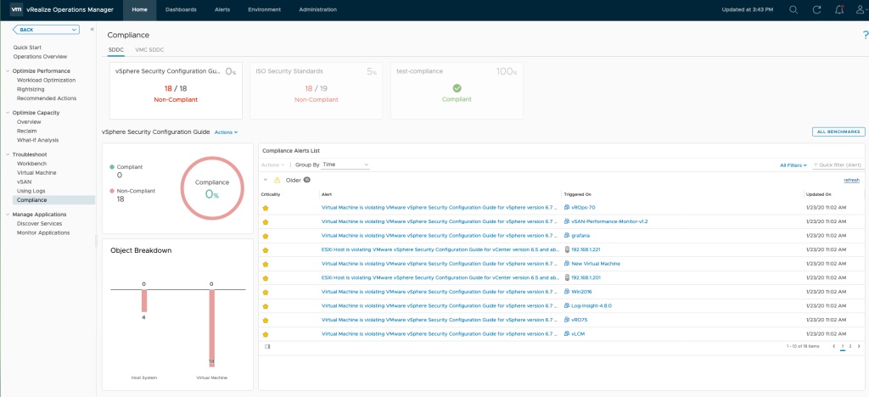Click the VM icon beside vSAN-Performance-Monitor-v1.2
The height and width of the screenshot is (397, 869).
(567, 221)
